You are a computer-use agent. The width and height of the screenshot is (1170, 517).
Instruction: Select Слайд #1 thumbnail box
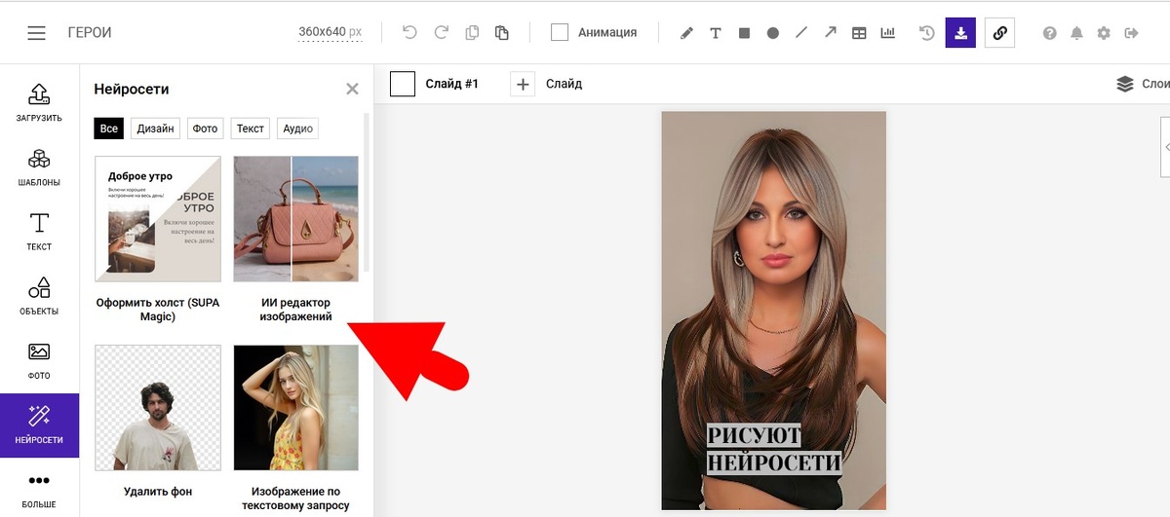coord(403,84)
